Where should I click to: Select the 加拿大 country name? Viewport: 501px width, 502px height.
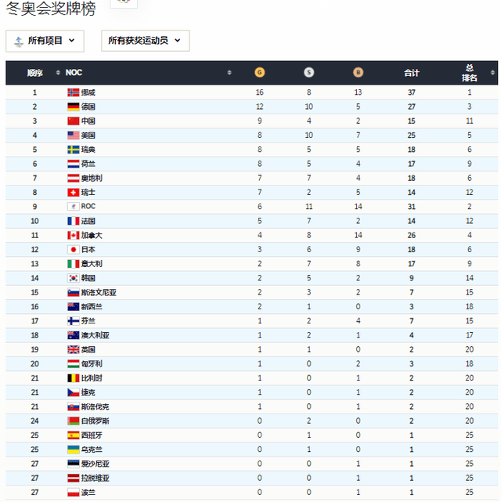click(92, 235)
